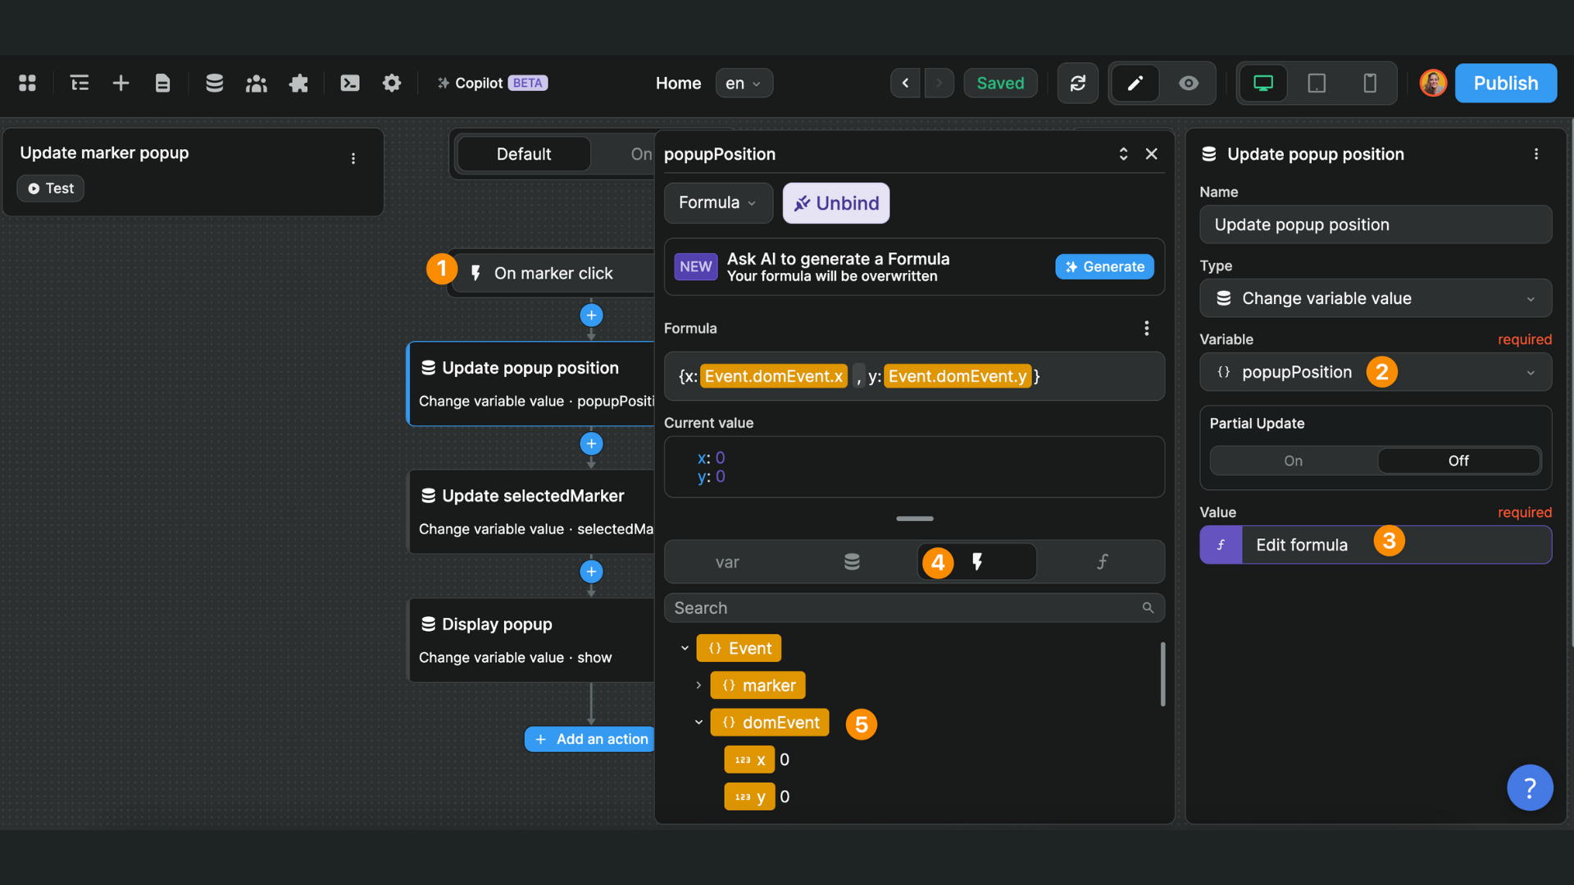Open the add element plus icon

121,83
